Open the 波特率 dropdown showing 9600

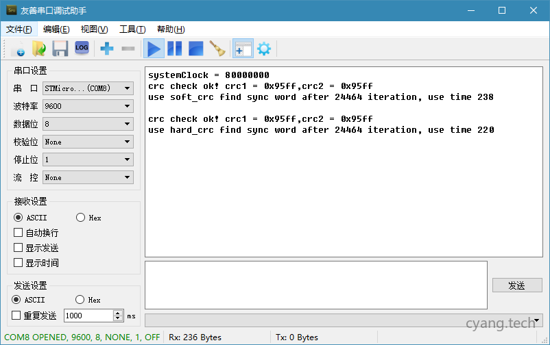[88, 106]
